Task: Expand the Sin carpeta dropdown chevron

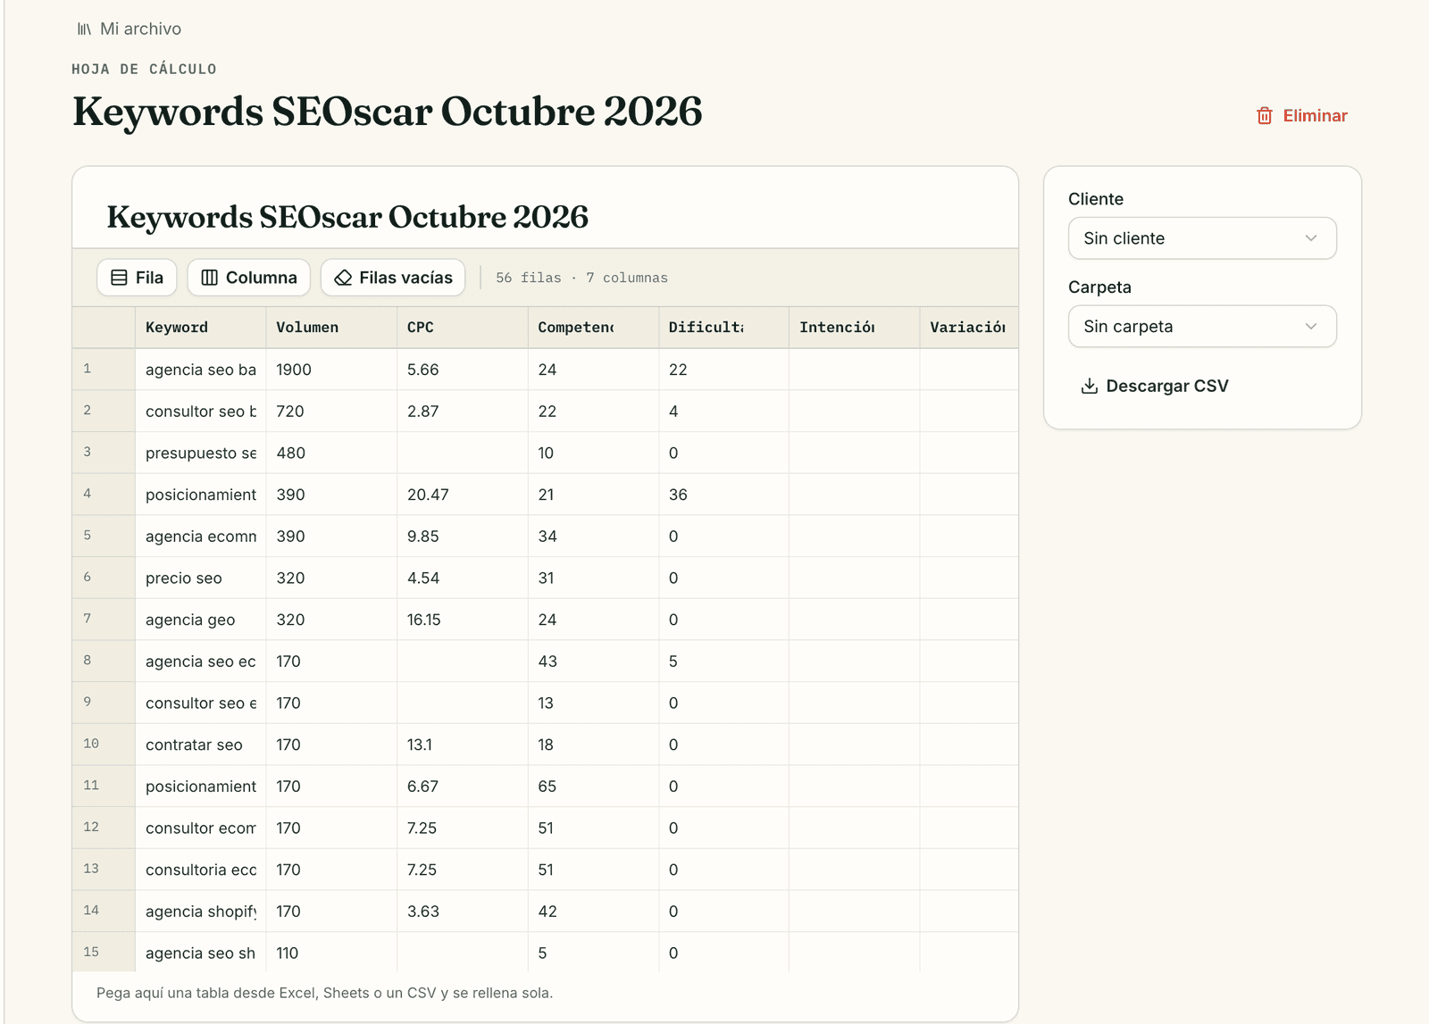Action: (x=1311, y=327)
